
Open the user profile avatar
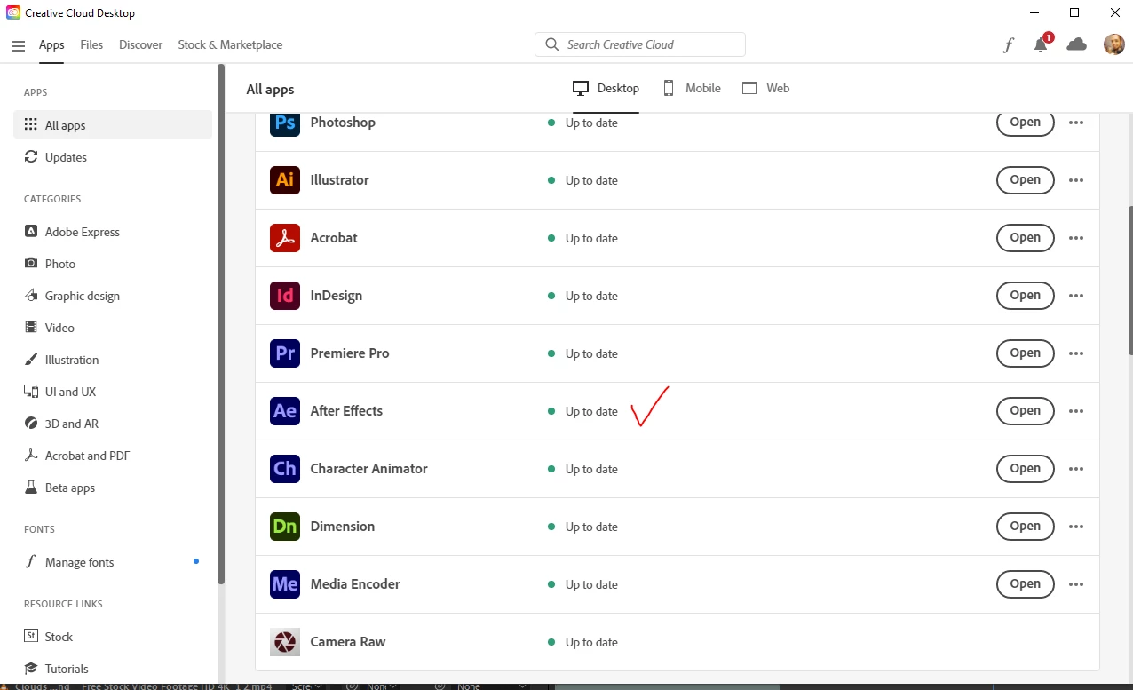pos(1113,44)
